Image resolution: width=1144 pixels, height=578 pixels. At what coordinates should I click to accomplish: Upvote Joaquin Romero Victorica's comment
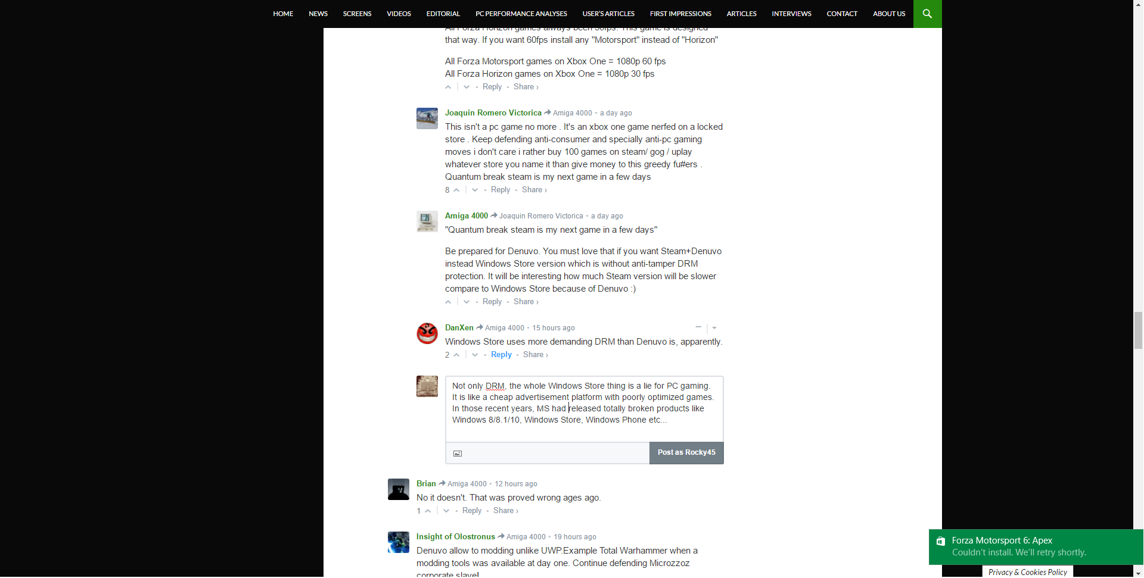click(x=456, y=190)
